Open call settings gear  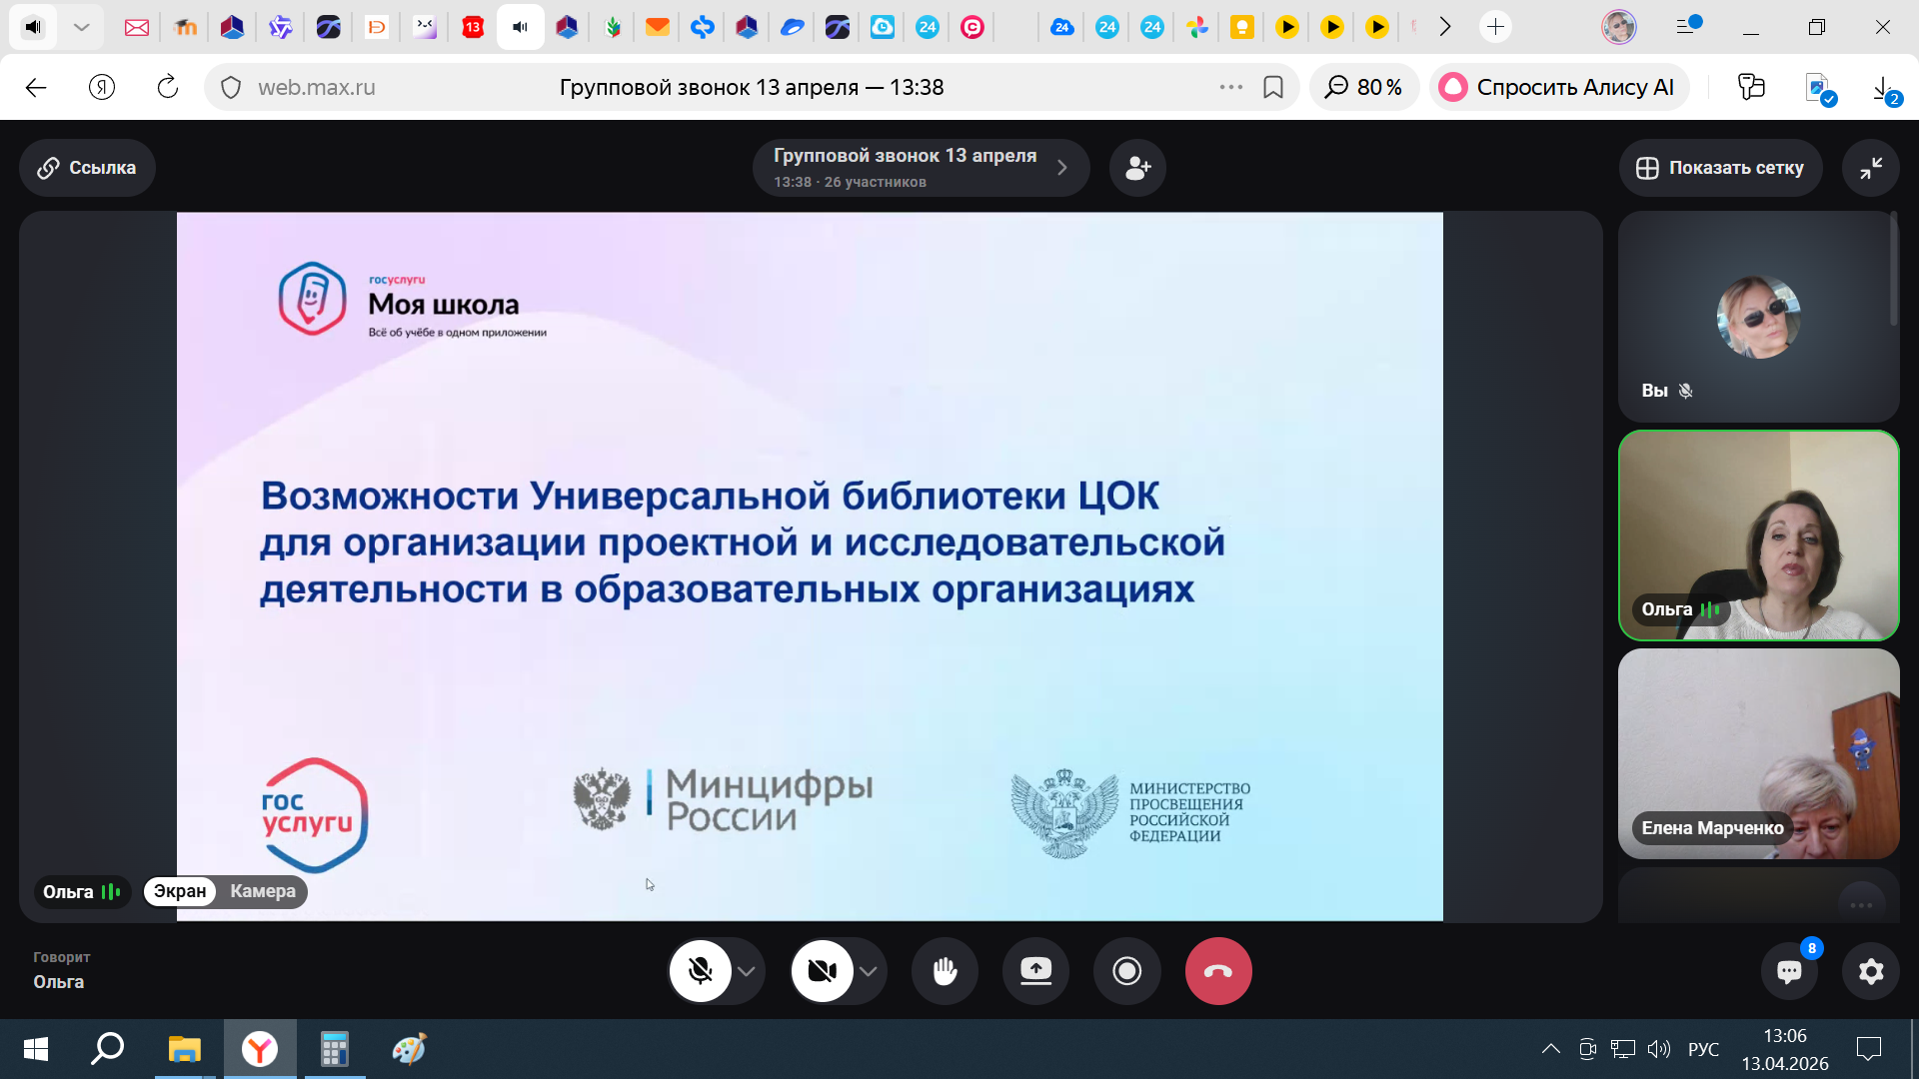[1871, 970]
